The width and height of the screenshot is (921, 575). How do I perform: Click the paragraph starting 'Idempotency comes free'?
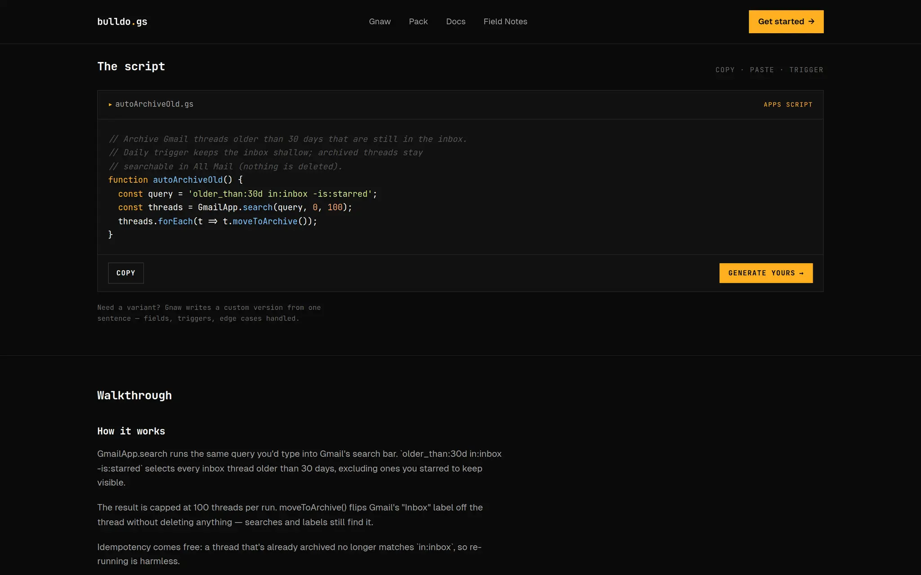289,554
